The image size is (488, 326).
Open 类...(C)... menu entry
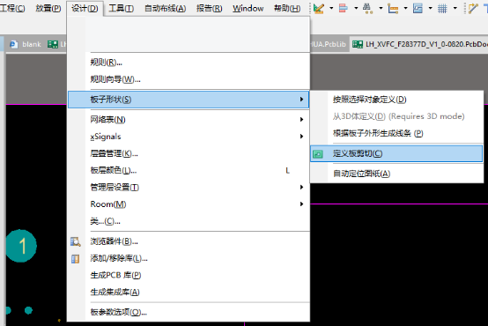pos(189,221)
